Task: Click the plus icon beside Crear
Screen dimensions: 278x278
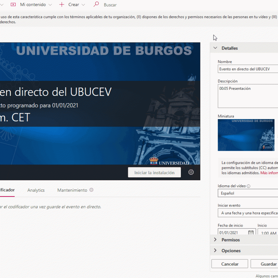Action: [62, 4]
